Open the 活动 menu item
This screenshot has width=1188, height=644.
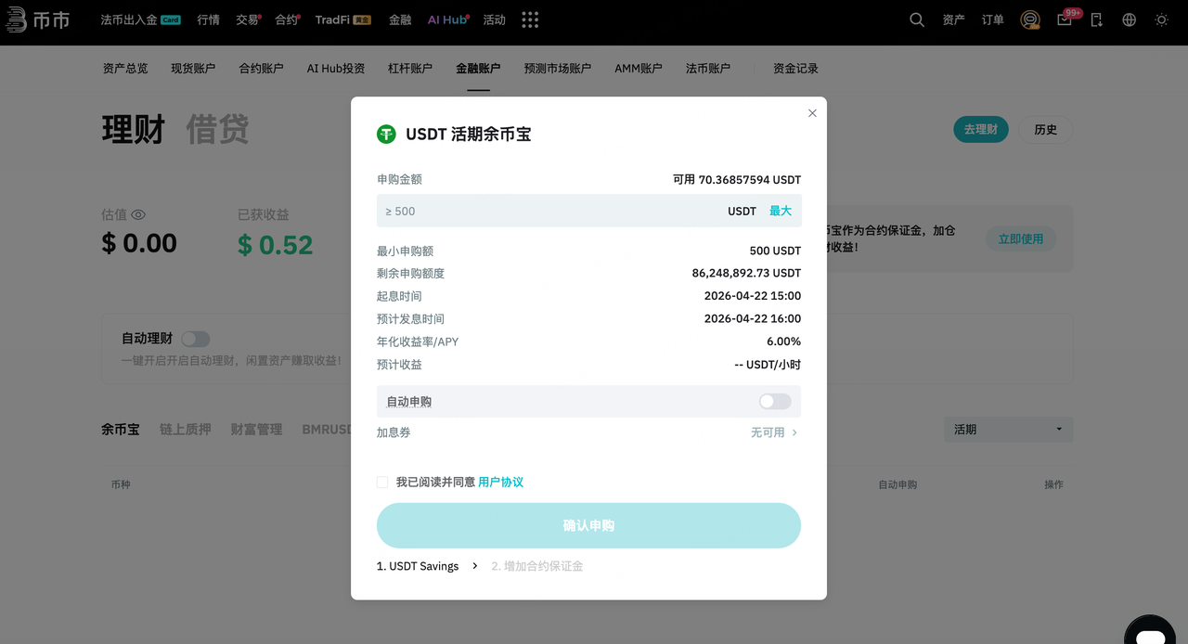495,19
